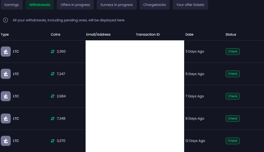Click LTC label in 7,247 row

[16, 74]
